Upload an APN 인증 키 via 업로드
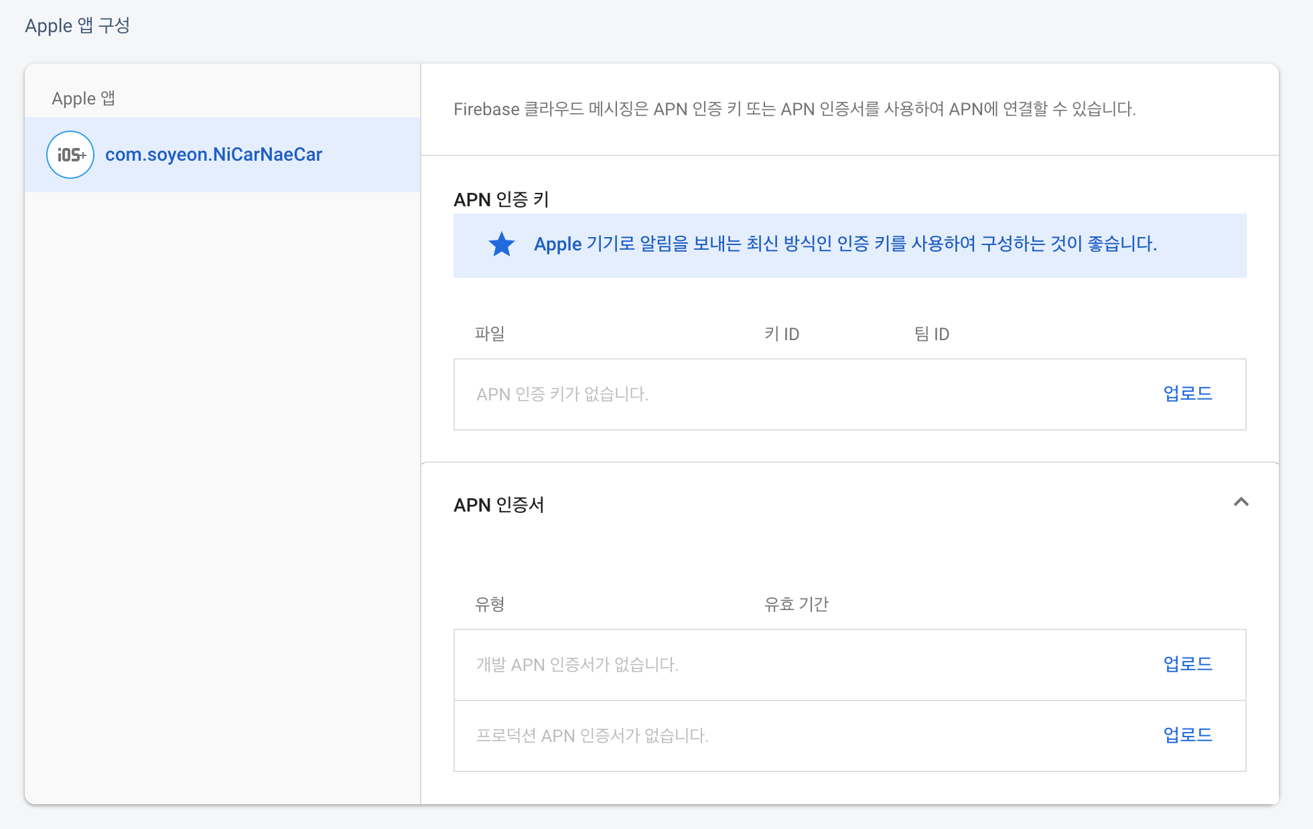 click(1187, 394)
